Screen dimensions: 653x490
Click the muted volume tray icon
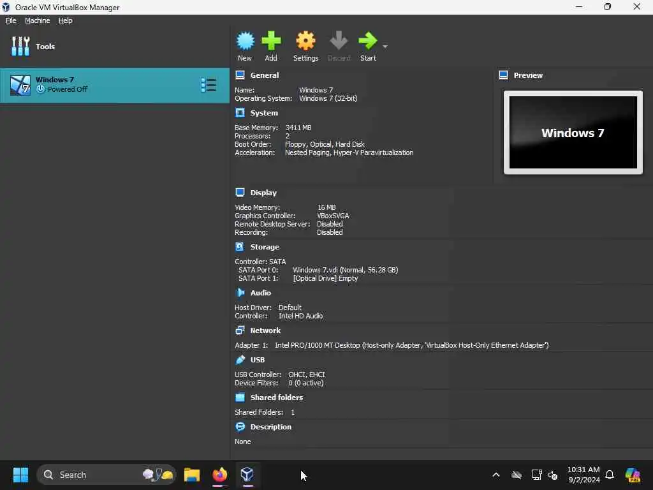[x=553, y=475]
